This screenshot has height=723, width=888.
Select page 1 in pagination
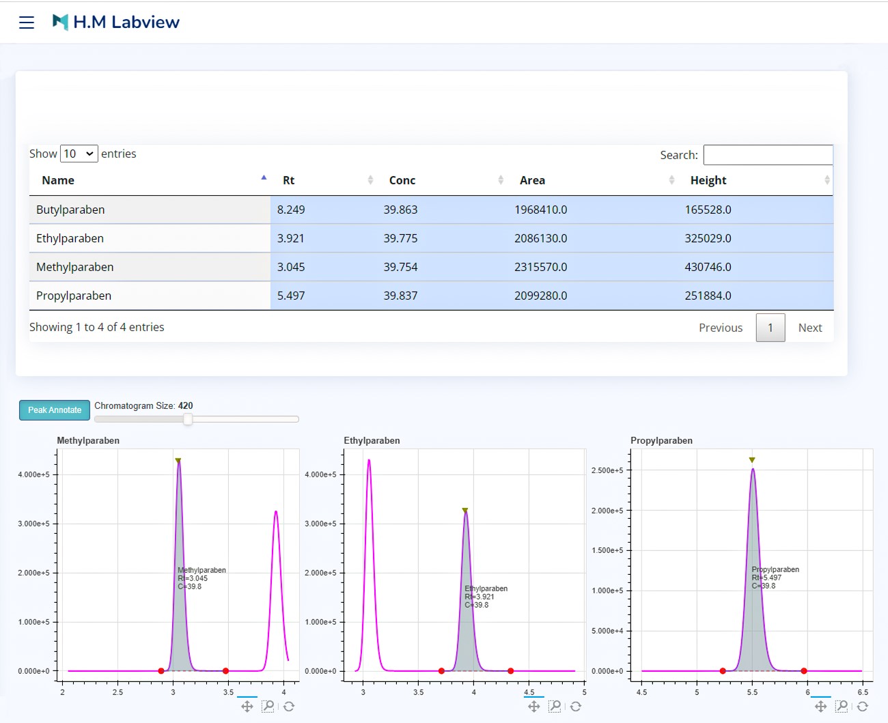click(770, 328)
